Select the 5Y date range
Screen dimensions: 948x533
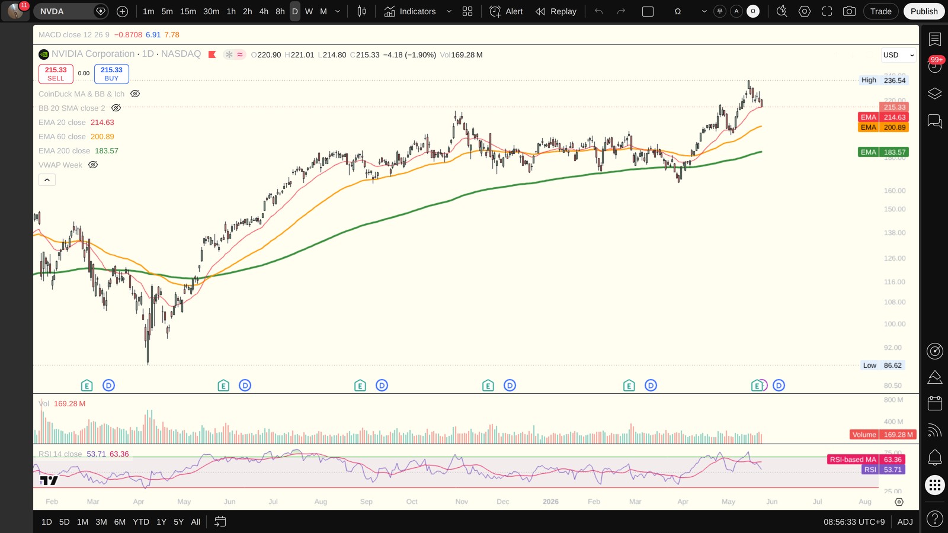(178, 522)
